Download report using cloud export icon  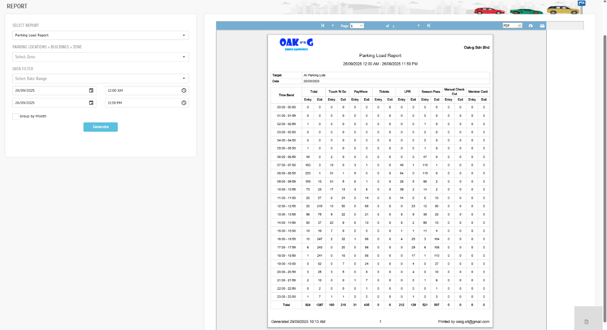tap(531, 26)
